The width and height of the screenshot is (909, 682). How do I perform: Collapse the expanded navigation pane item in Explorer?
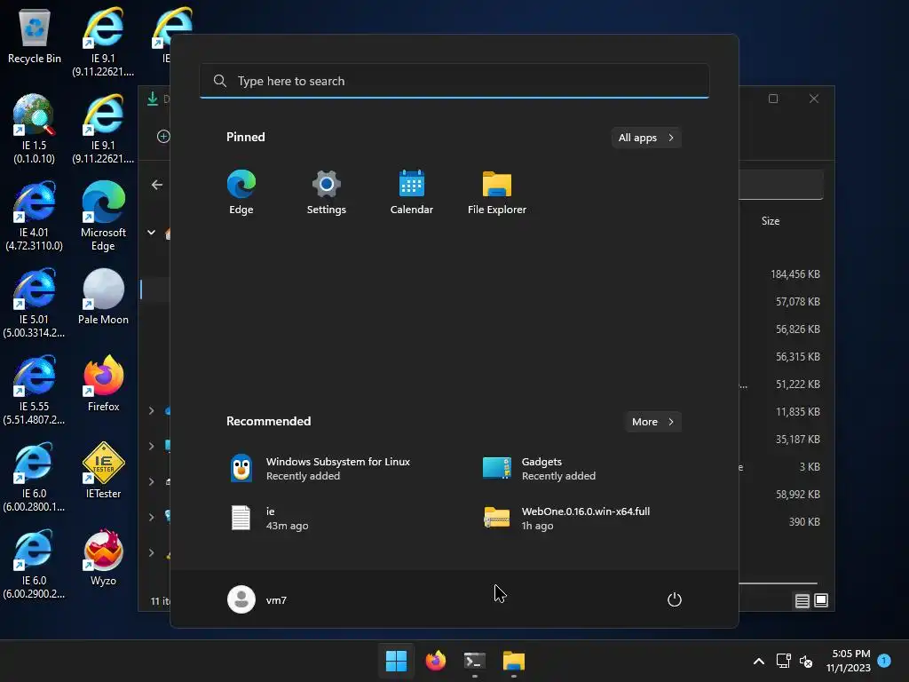click(151, 233)
